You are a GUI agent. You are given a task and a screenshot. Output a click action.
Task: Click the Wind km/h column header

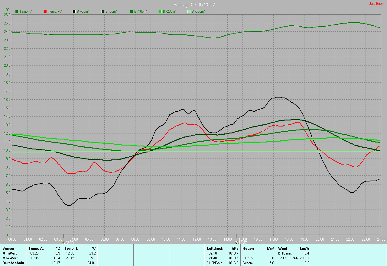pyautogui.click(x=294, y=248)
